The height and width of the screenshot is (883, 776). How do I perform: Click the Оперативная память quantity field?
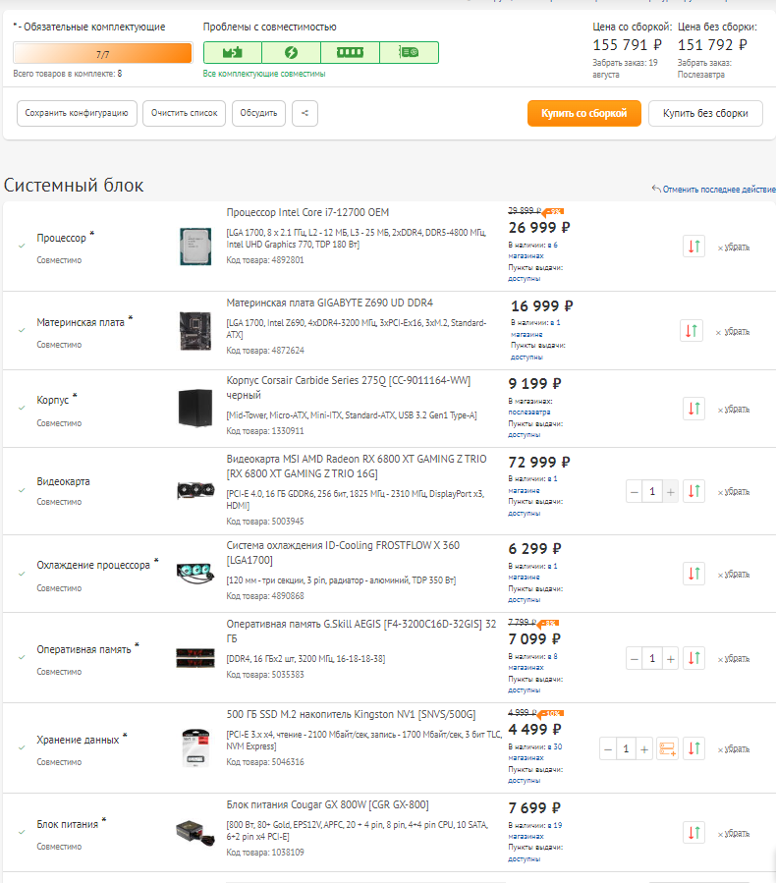point(652,658)
